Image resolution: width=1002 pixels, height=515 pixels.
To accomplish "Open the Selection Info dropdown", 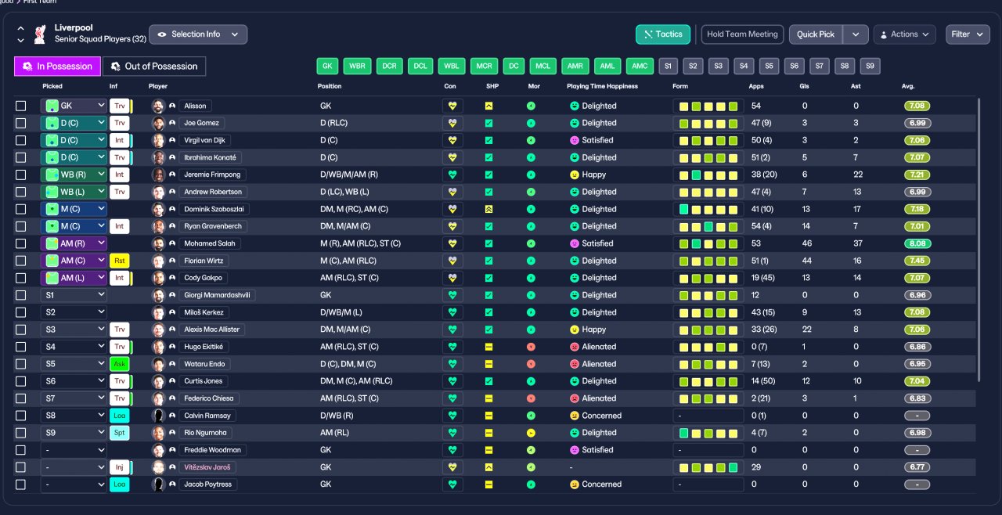I will pos(198,34).
